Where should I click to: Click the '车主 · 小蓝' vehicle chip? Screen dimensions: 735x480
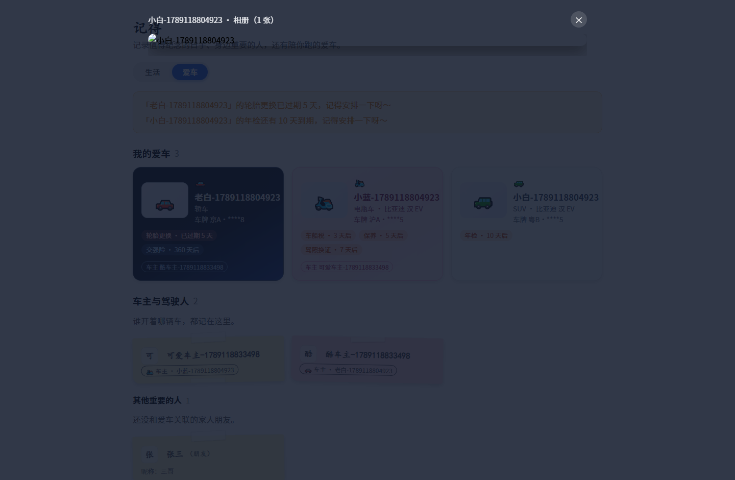click(190, 370)
